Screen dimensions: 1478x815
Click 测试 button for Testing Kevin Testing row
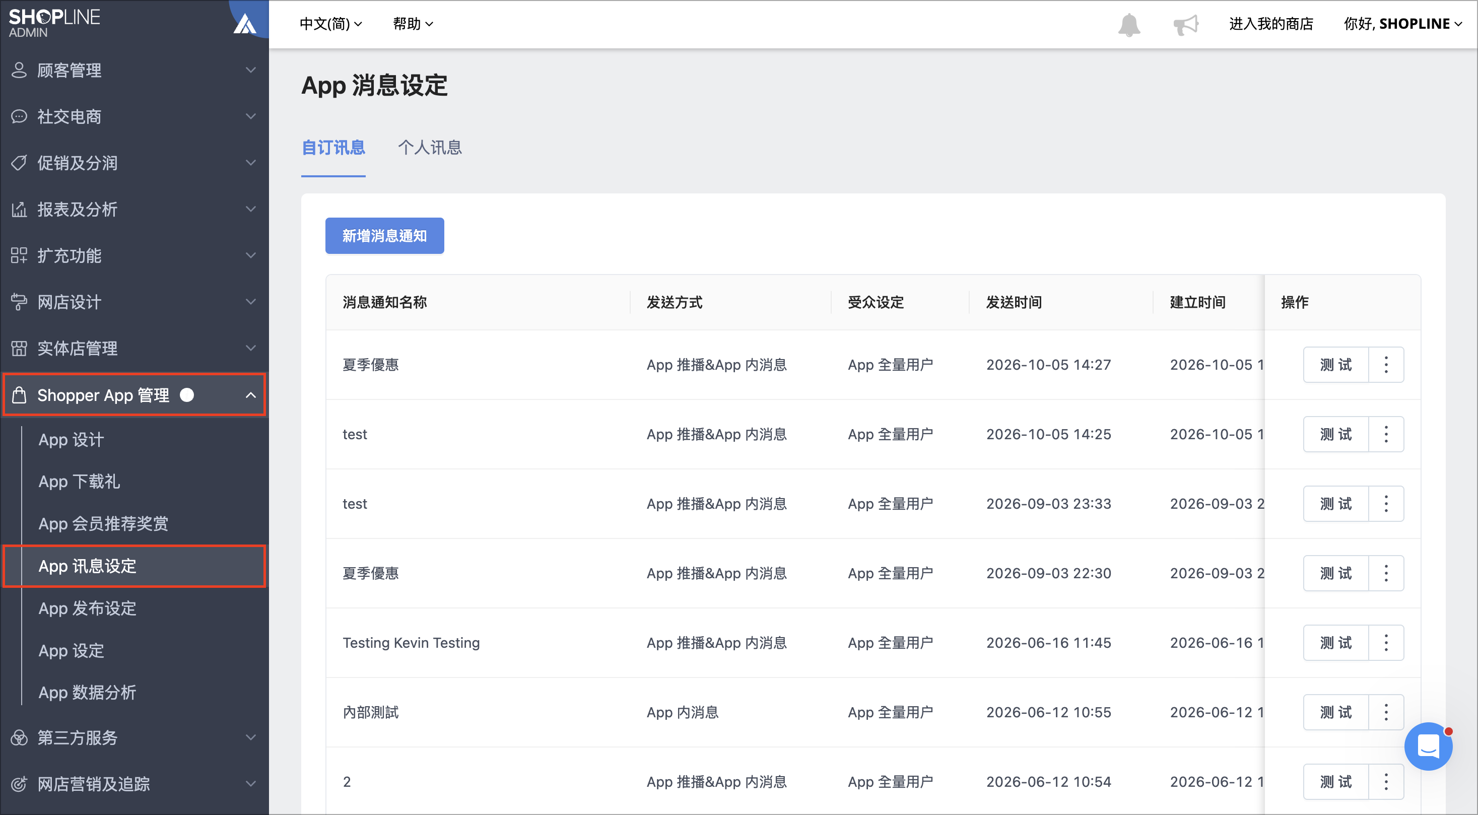1336,642
